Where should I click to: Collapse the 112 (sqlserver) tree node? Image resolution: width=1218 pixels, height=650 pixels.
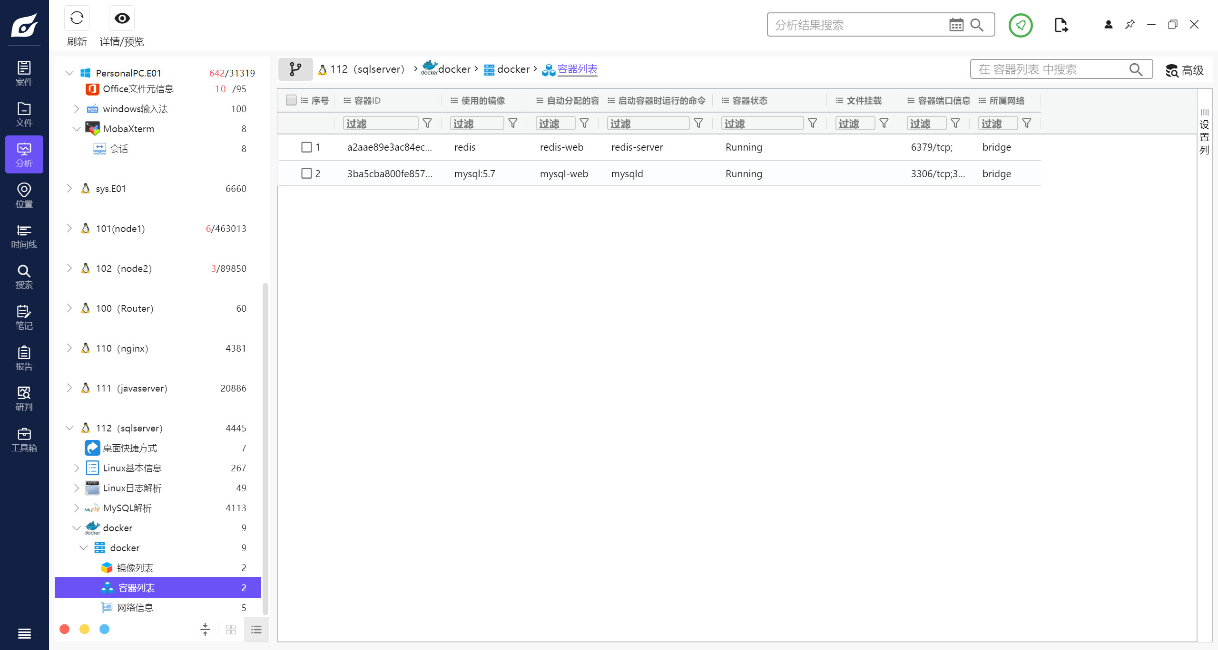pyautogui.click(x=69, y=428)
